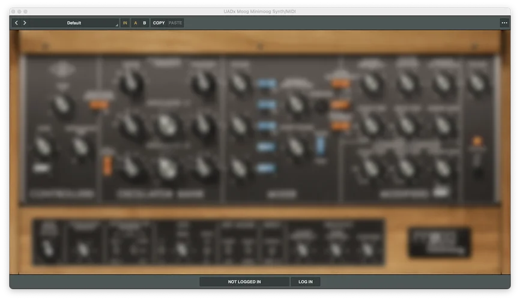Toggle the middle orange switch in Modifiers
Screen dimensions: 520x300
coord(340,105)
